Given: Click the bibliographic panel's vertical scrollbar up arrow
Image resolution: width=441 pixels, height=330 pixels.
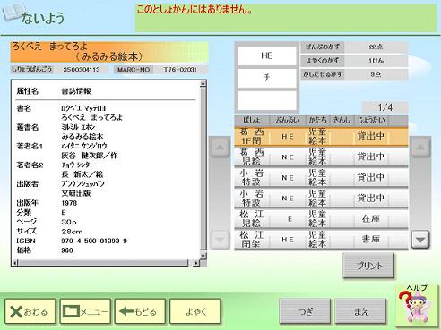Looking at the screenshot, I should click(x=203, y=83).
